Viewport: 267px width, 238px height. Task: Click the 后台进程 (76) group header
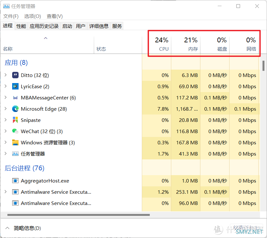click(x=25, y=168)
